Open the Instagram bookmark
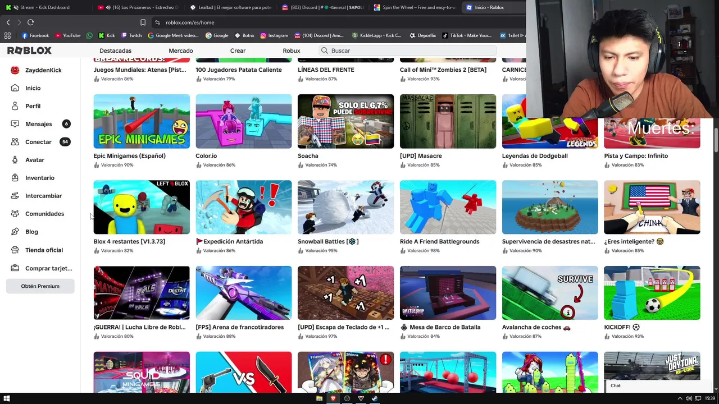719x404 pixels. point(274,35)
